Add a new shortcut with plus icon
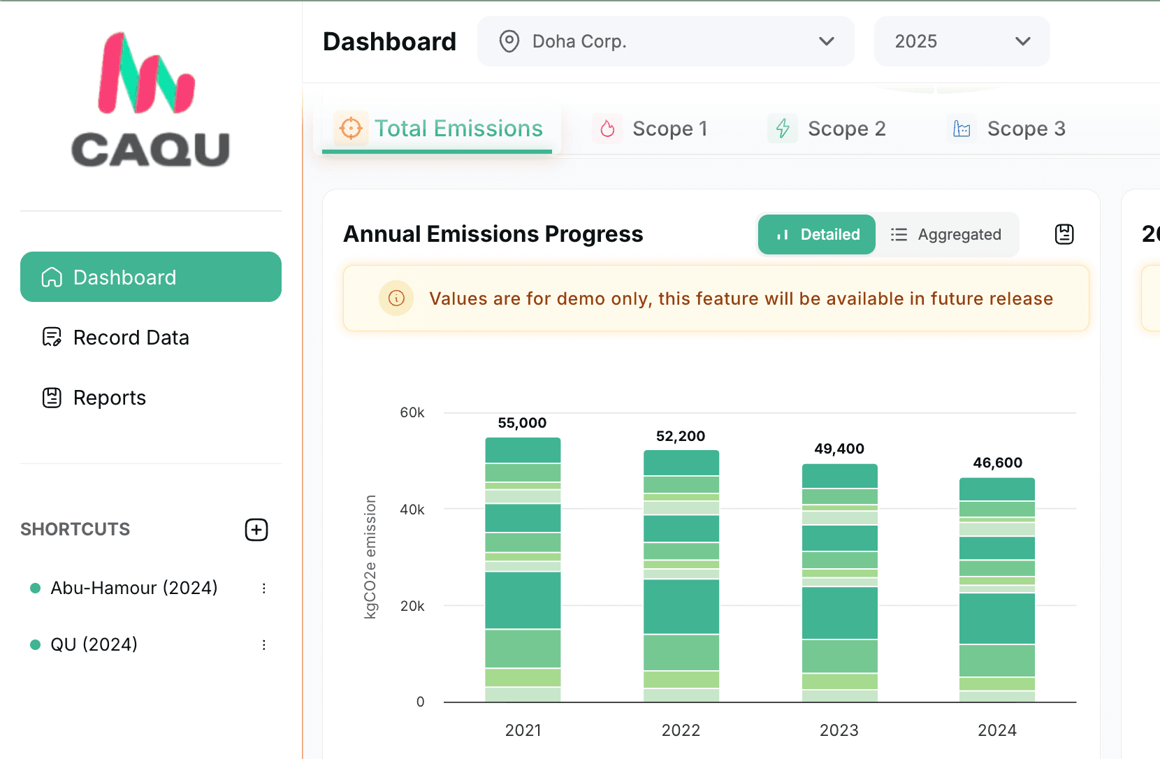1160x759 pixels. [x=256, y=530]
